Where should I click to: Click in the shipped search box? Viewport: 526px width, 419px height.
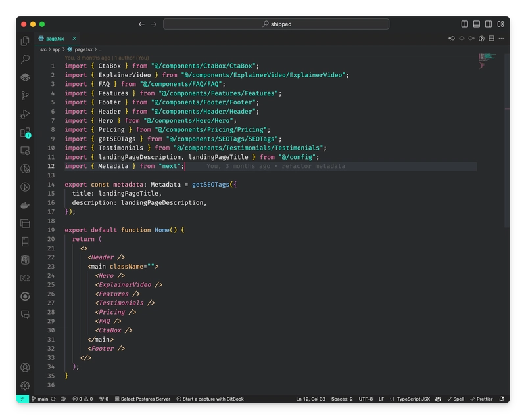coord(276,24)
